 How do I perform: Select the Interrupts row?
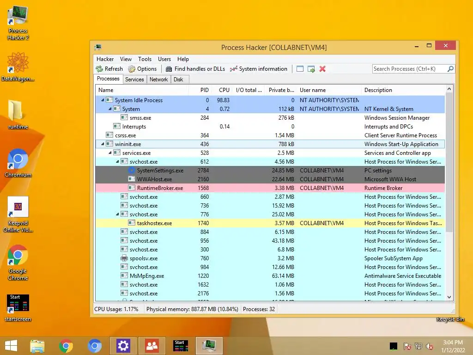tap(270, 127)
